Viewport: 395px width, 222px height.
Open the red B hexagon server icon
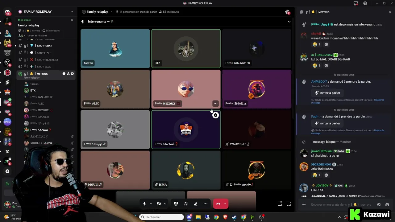(8, 73)
